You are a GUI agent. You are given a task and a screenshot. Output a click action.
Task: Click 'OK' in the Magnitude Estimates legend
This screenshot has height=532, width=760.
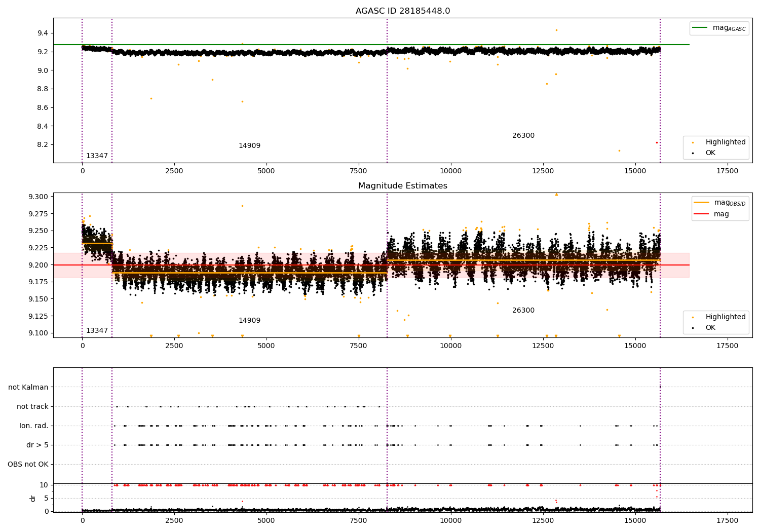click(x=710, y=328)
